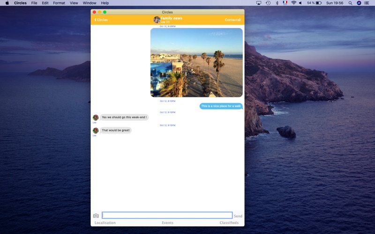
Task: Open the Edit menu
Action: pyautogui.click(x=45, y=3)
